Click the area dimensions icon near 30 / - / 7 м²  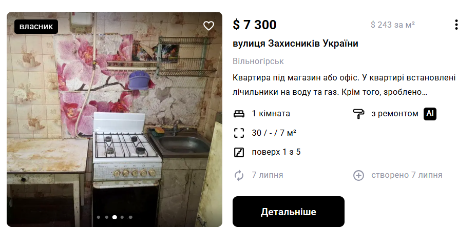(239, 133)
